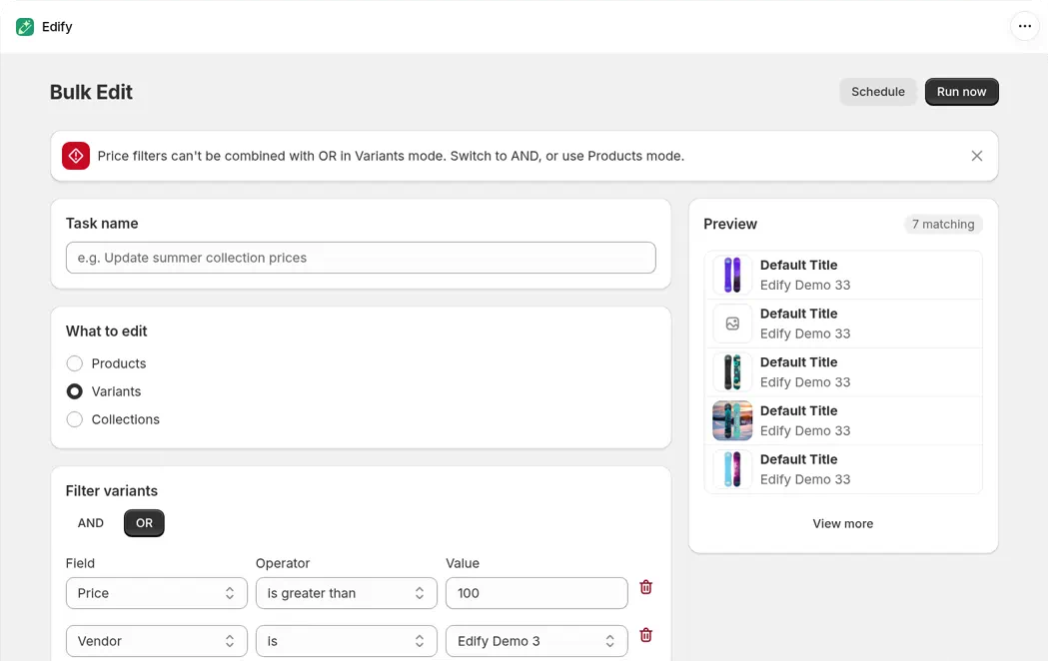Viewport: 1048px width, 661px height.
Task: Open the Edify Demo 3 value dropdown
Action: [536, 641]
